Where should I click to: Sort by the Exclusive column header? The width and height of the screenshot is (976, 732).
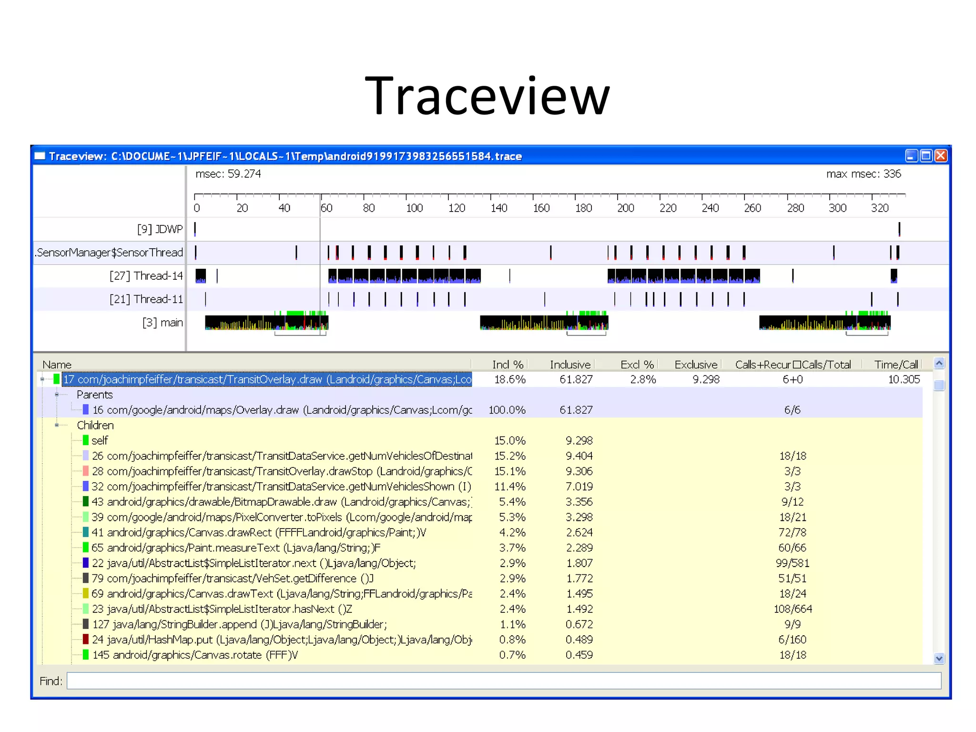696,365
